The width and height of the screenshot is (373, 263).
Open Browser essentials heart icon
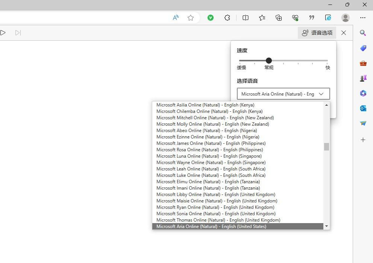point(295,18)
